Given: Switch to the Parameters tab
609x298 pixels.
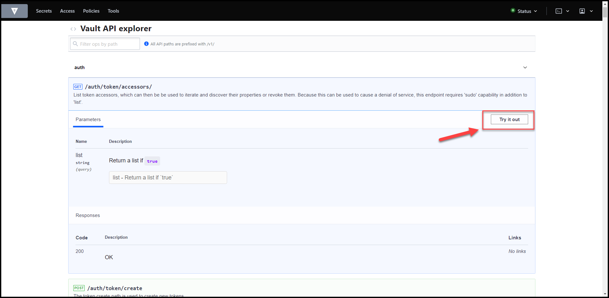Looking at the screenshot, I should tap(88, 120).
